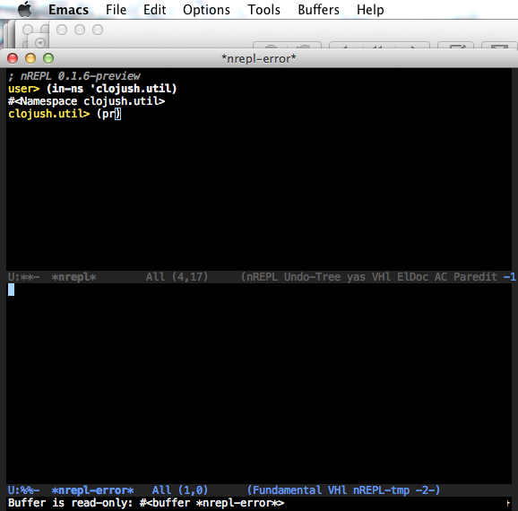Open the Options menu
Screen dimensions: 518x511
point(206,10)
